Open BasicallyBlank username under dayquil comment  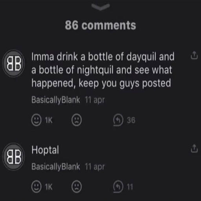(x=56, y=100)
